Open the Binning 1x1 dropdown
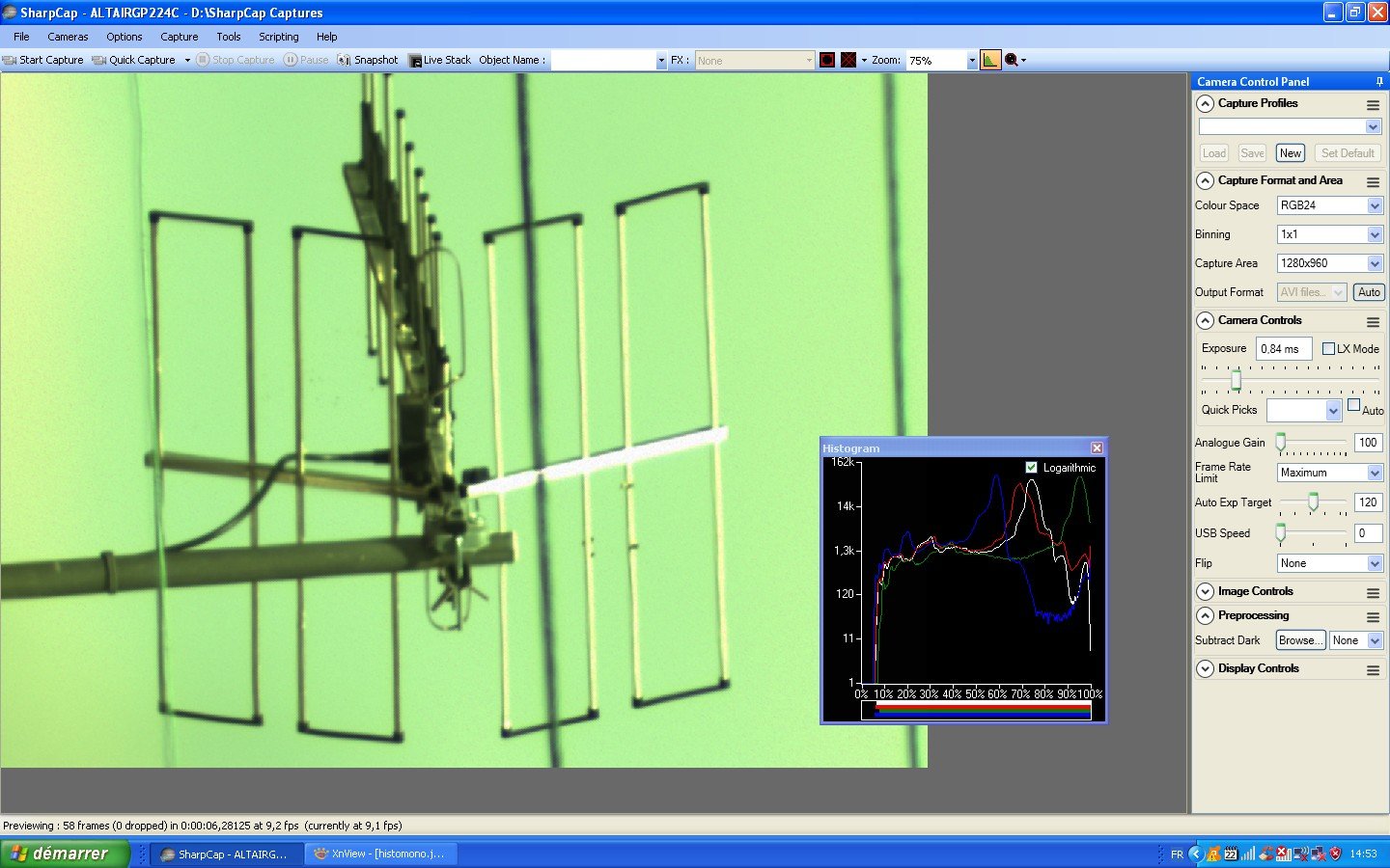This screenshot has width=1390, height=868. coord(1375,234)
